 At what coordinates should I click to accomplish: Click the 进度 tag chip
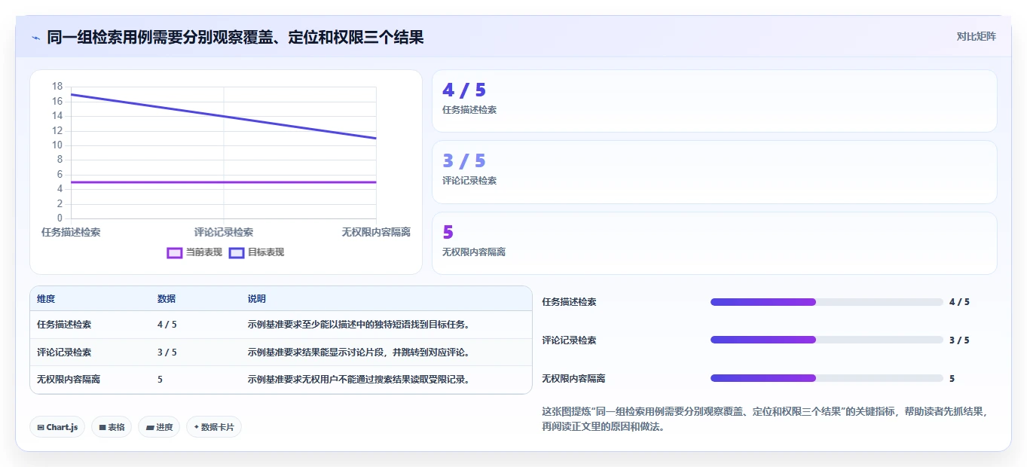tap(159, 427)
